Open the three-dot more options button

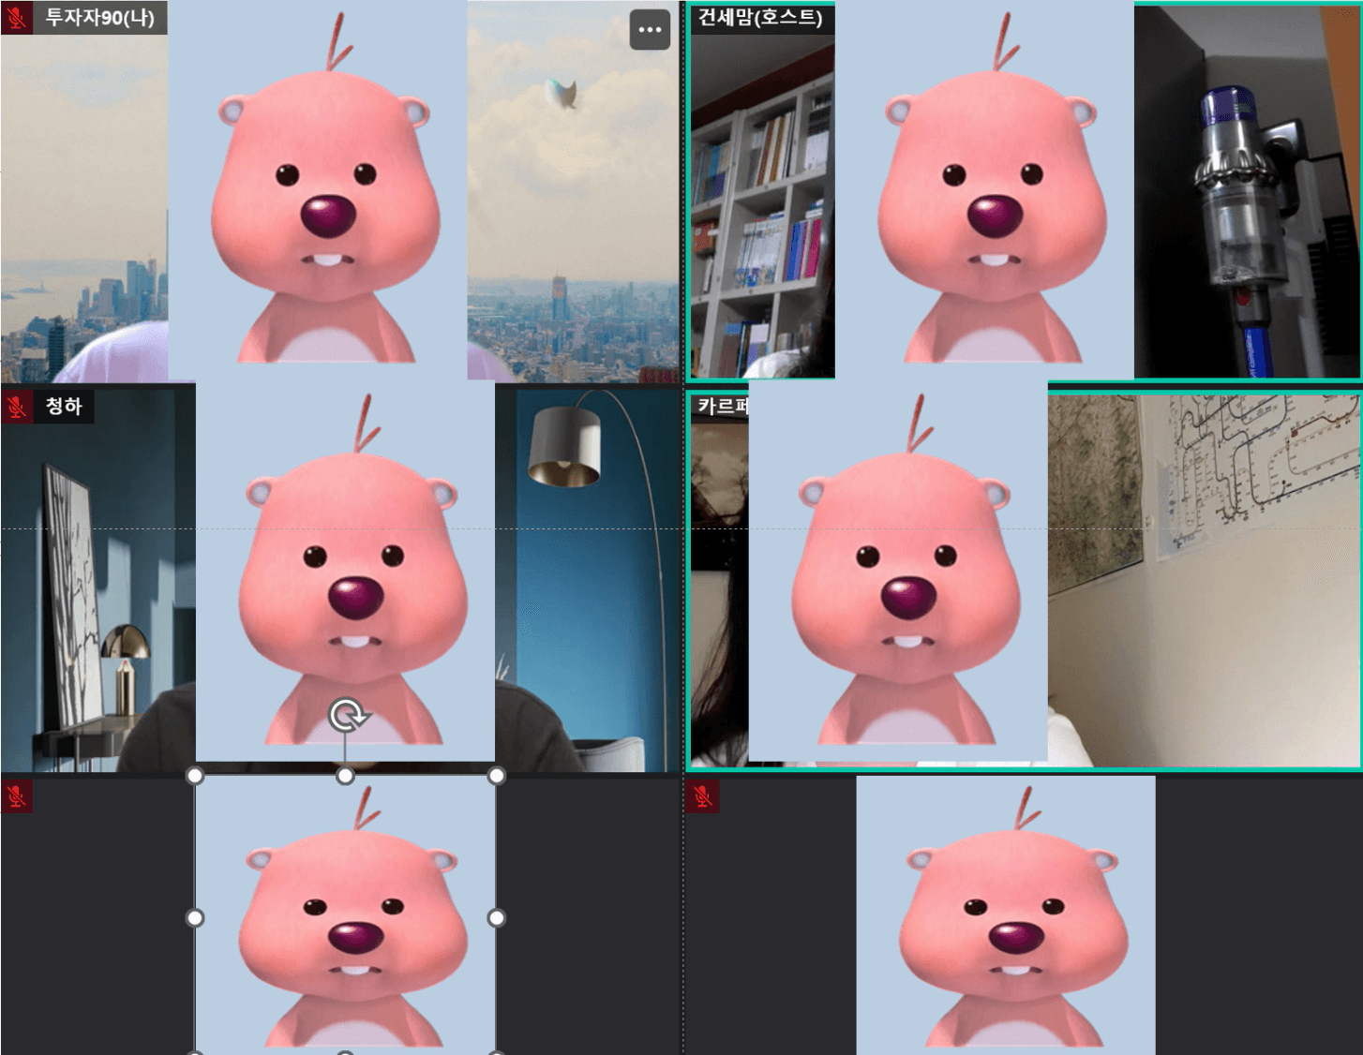tap(650, 30)
